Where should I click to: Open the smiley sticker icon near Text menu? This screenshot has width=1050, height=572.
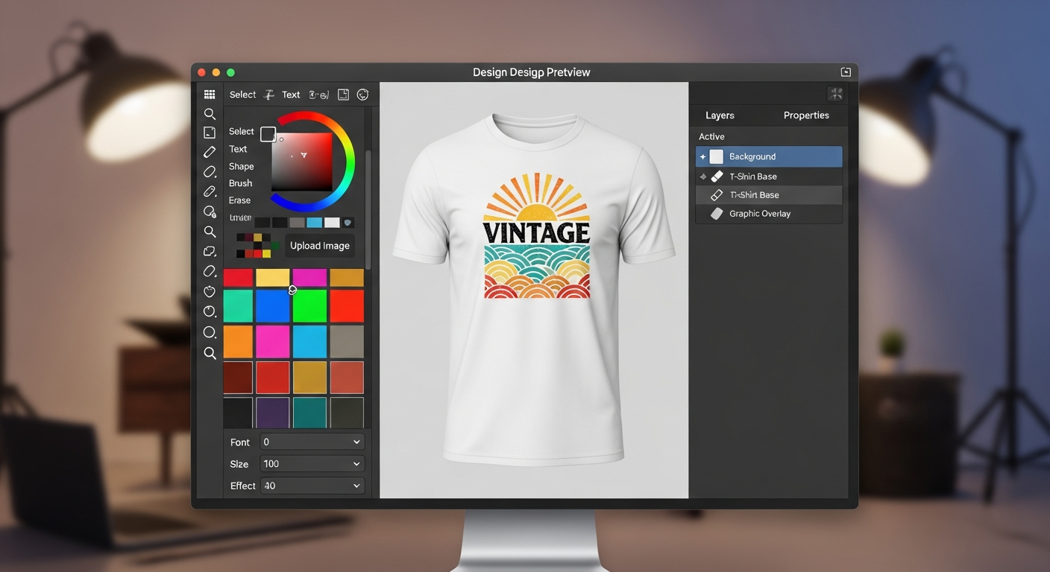pos(362,94)
